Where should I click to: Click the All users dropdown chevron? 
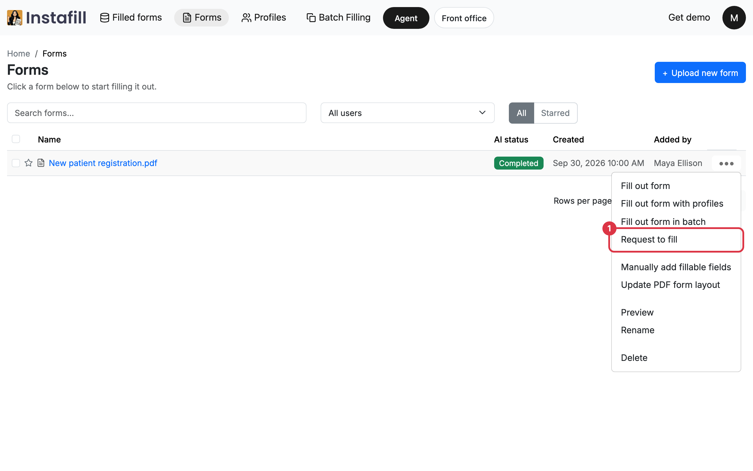click(482, 112)
